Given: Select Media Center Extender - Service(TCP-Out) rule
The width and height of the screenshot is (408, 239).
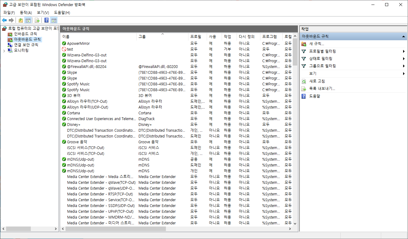Looking at the screenshot, I should click(101, 200).
